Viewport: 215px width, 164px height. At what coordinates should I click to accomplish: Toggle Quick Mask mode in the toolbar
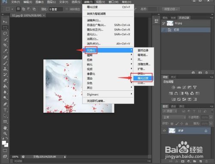(x=5, y=151)
